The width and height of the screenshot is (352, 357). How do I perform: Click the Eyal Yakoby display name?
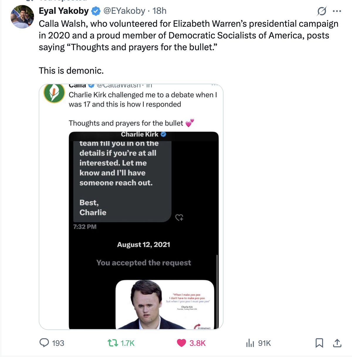(64, 11)
